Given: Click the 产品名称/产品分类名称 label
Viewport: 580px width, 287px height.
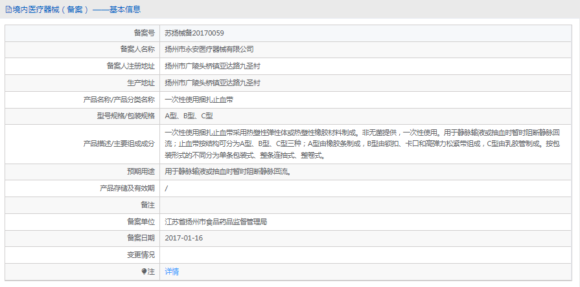Looking at the screenshot, I should coord(119,100).
